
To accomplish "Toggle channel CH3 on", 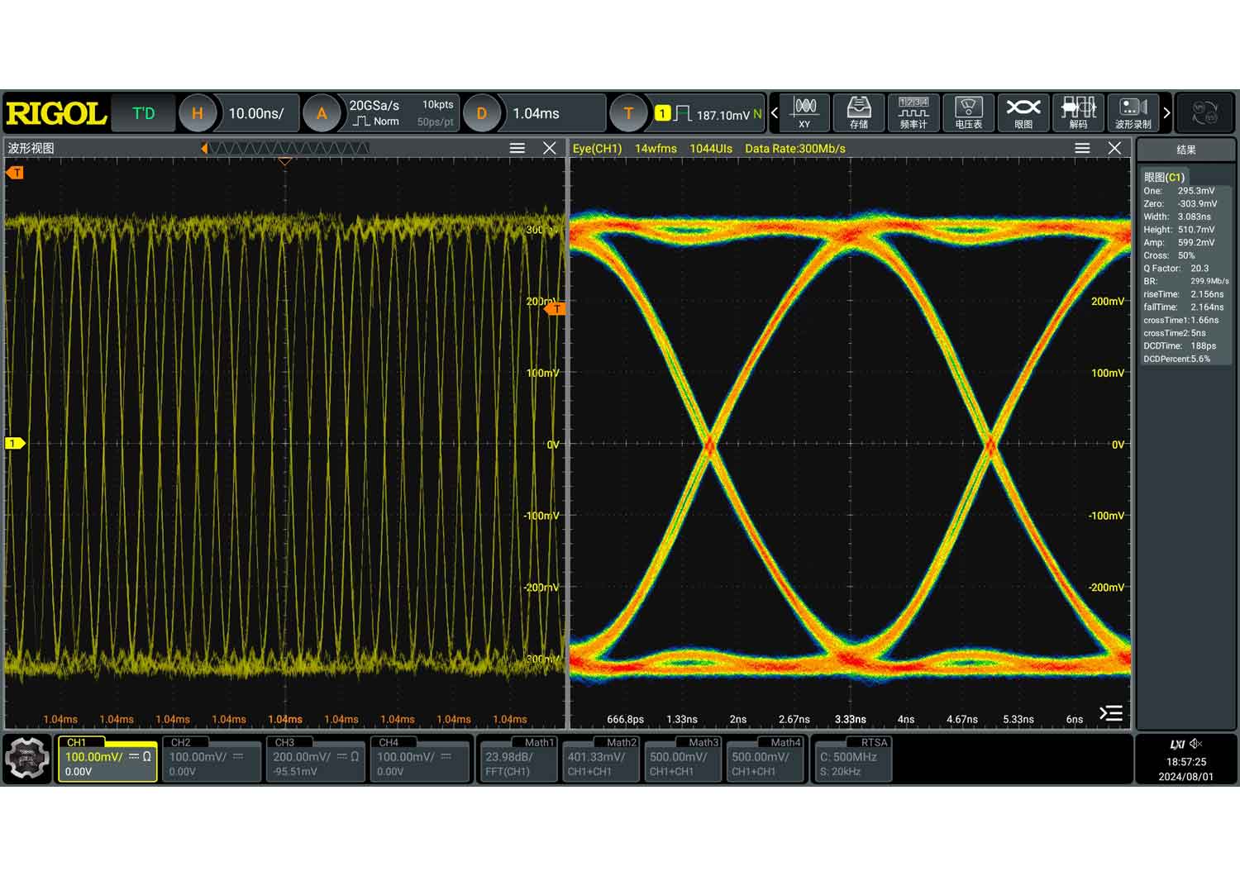I will [x=315, y=759].
